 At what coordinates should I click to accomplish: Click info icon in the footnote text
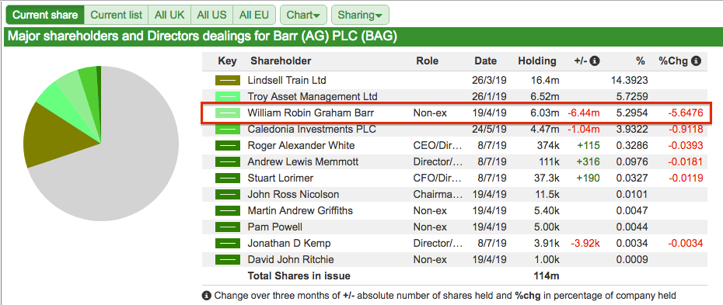pos(207,296)
